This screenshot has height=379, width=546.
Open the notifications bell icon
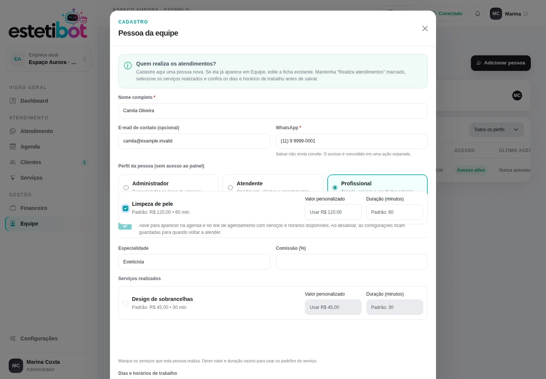477,14
